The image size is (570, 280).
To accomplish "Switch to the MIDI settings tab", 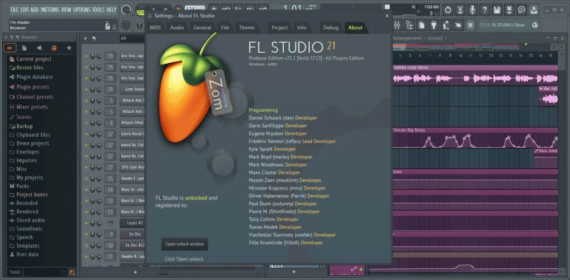I will pyautogui.click(x=155, y=28).
